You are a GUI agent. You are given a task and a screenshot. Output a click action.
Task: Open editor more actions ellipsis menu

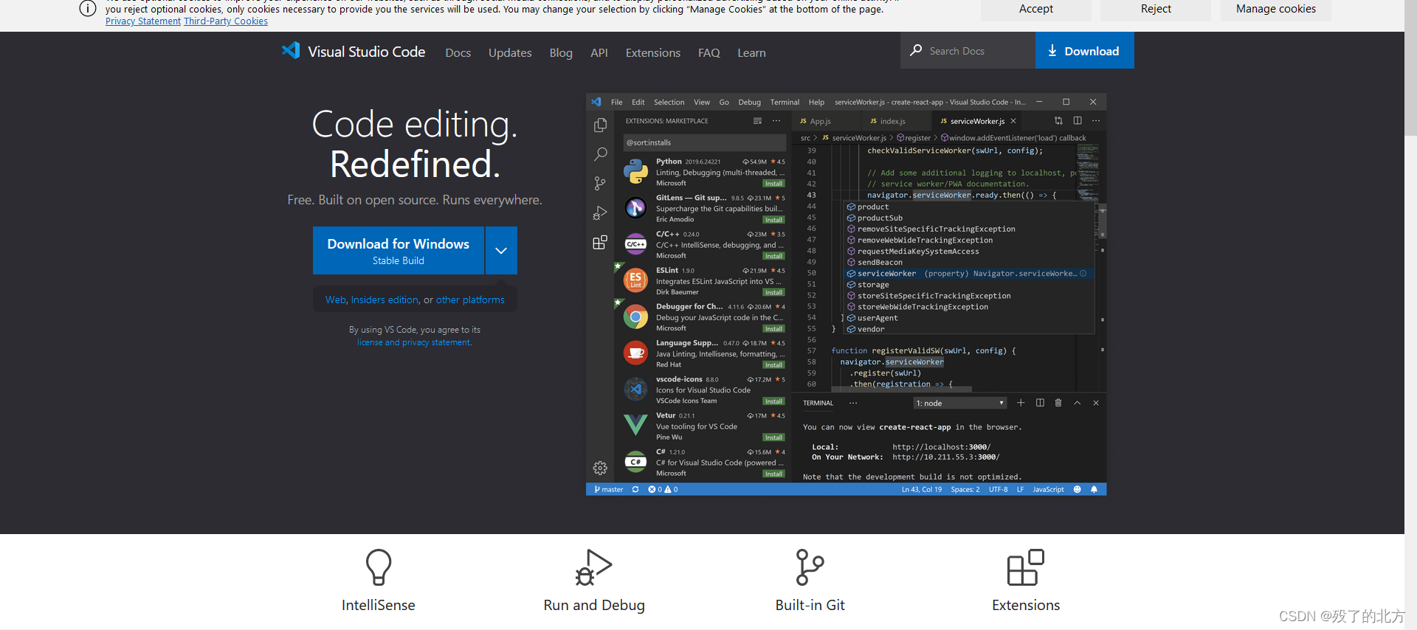coord(1096,121)
